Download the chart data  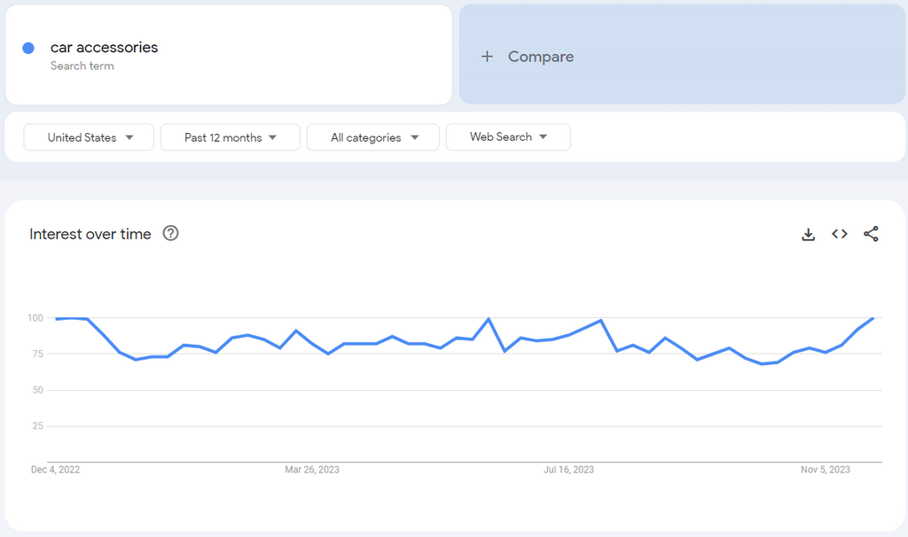click(x=808, y=234)
